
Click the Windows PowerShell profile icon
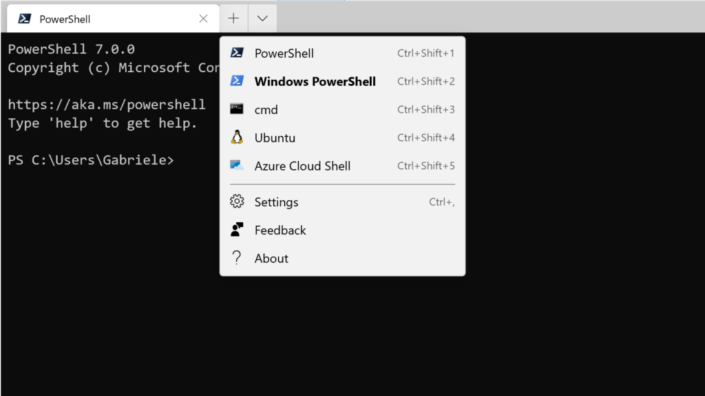point(237,81)
